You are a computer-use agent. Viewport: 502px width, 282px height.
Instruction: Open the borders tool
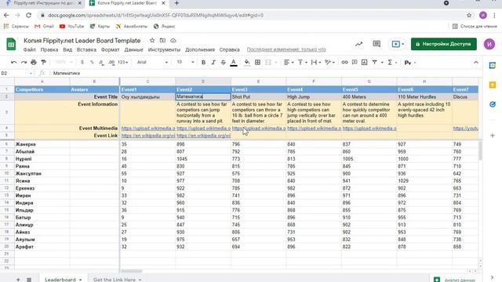(x=257, y=63)
